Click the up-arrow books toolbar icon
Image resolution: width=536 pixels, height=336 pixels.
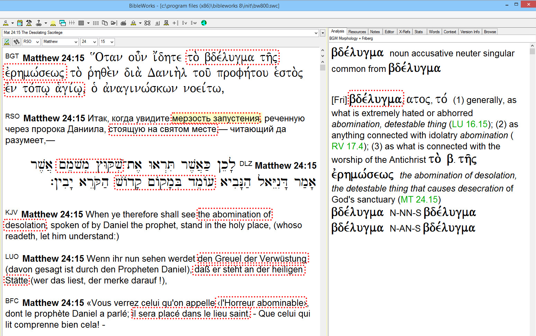(x=133, y=23)
